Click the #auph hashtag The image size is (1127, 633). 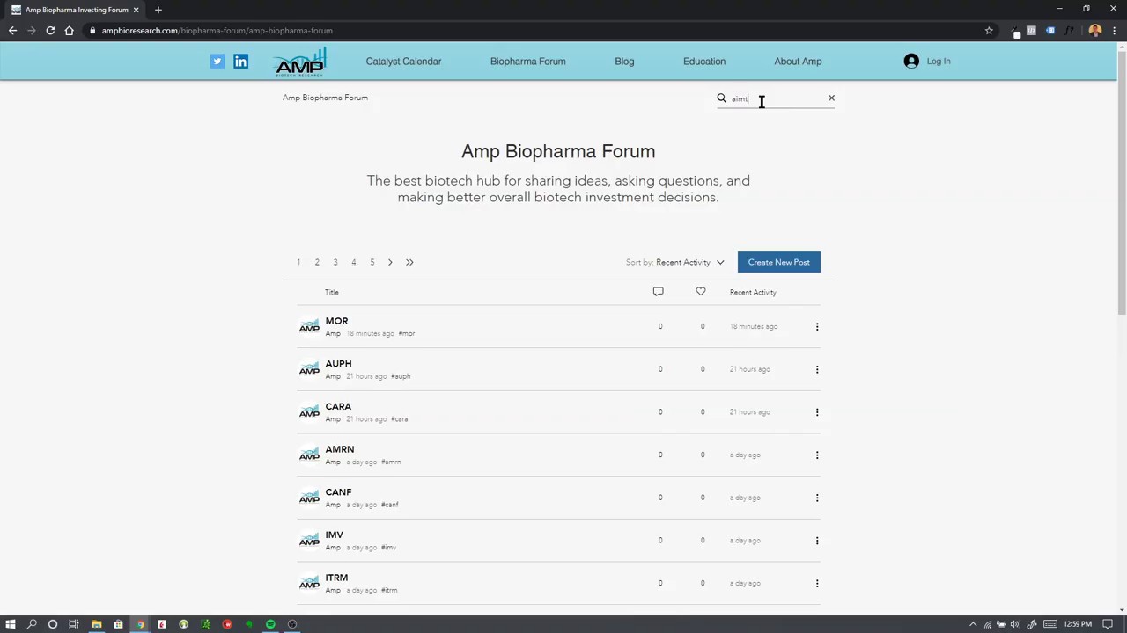(x=401, y=376)
